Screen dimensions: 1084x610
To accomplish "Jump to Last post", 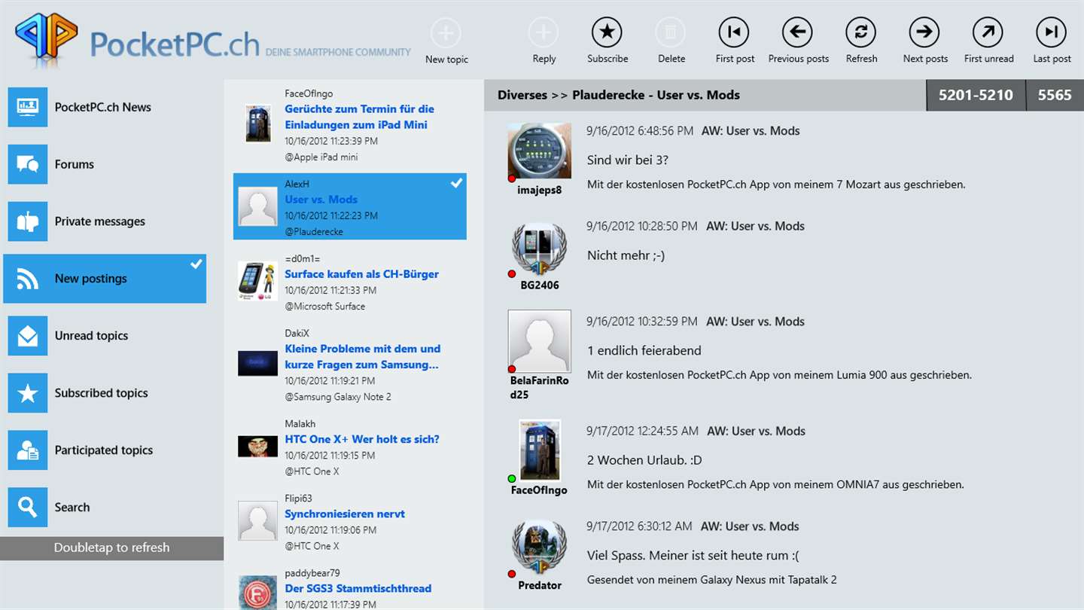I will [x=1052, y=33].
